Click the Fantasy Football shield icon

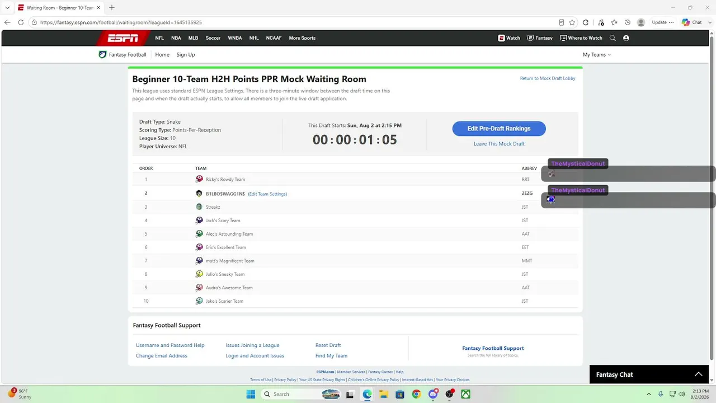tap(102, 55)
